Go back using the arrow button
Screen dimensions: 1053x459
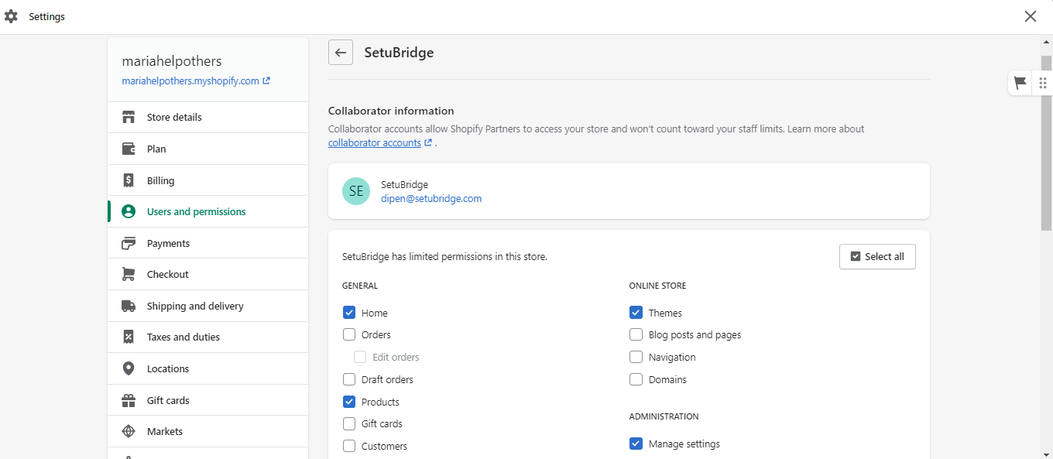[x=341, y=53]
